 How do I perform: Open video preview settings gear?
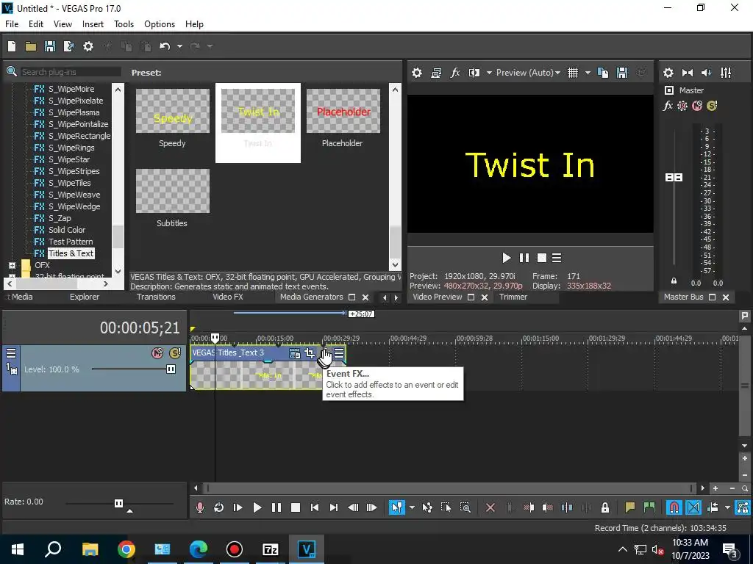[417, 73]
